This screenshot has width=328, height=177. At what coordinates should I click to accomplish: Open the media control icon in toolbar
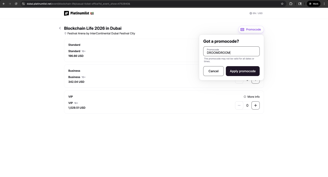click(x=300, y=4)
